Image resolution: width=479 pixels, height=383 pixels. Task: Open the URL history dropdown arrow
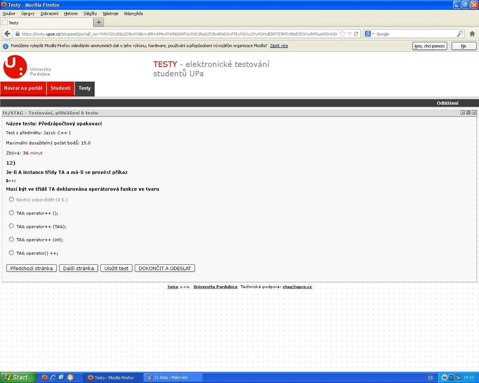[349, 34]
